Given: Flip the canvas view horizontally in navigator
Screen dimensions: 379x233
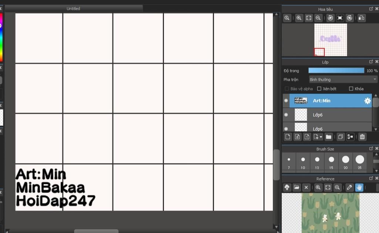Looking at the screenshot, I should [x=361, y=18].
